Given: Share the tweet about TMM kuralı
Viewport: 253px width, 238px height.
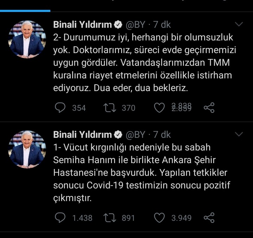Looking at the screenshot, I should point(209,108).
